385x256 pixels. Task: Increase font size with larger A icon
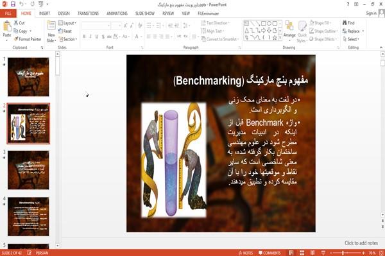[126, 25]
